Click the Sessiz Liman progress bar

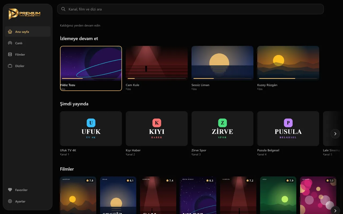pyautogui.click(x=222, y=78)
